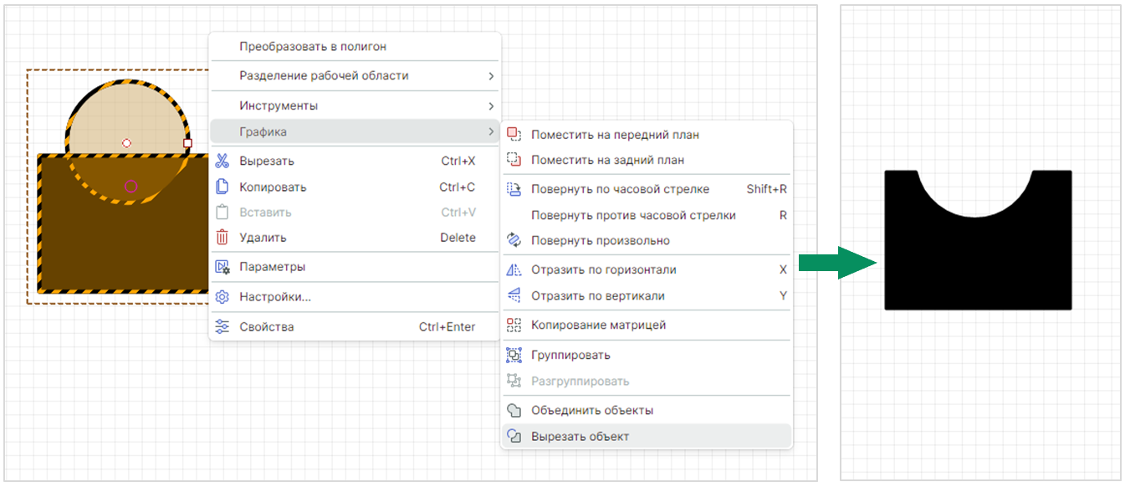This screenshot has width=1125, height=487.
Task: Expand the Разделение рабочей области submenu arrow
Action: [491, 76]
